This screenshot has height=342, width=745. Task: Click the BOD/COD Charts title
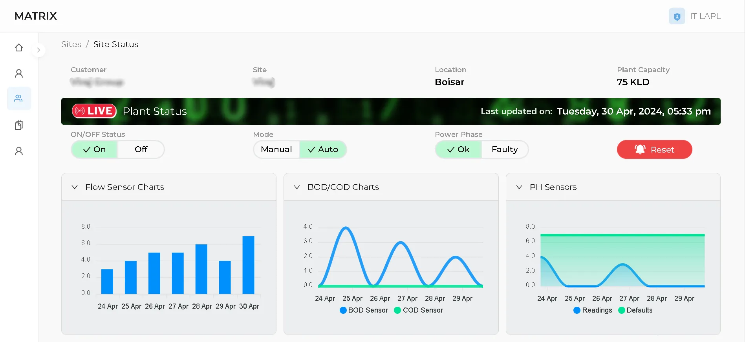pyautogui.click(x=343, y=187)
